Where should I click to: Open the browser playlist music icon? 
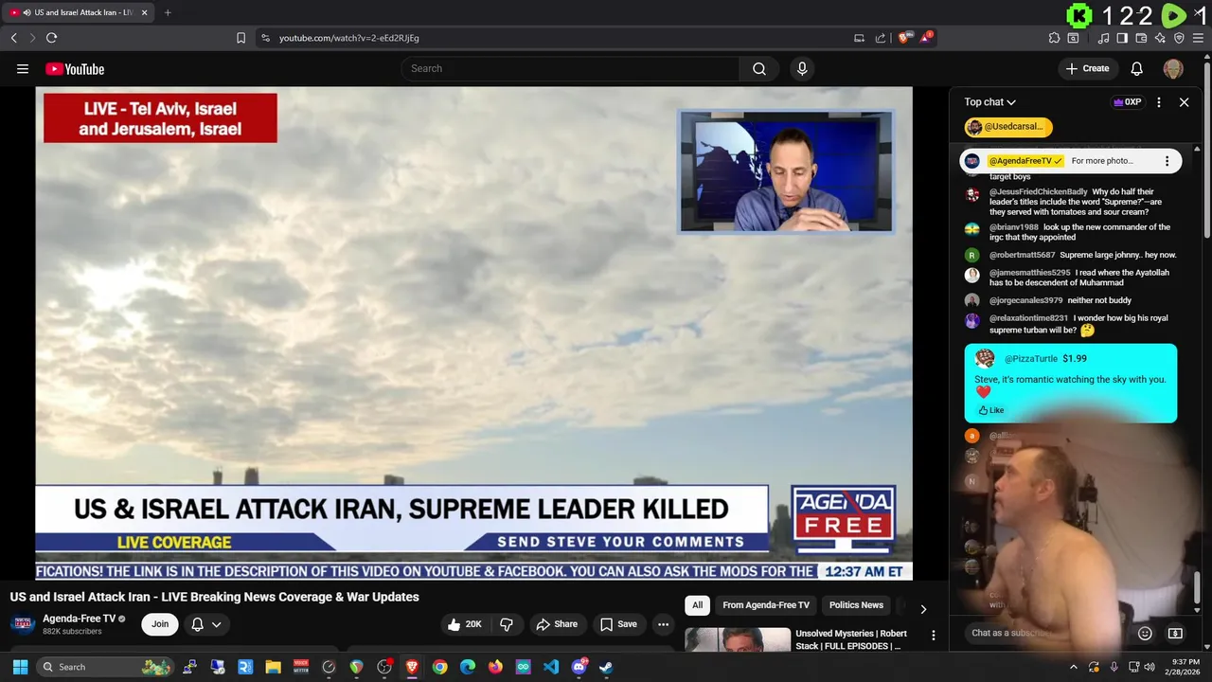[1103, 38]
